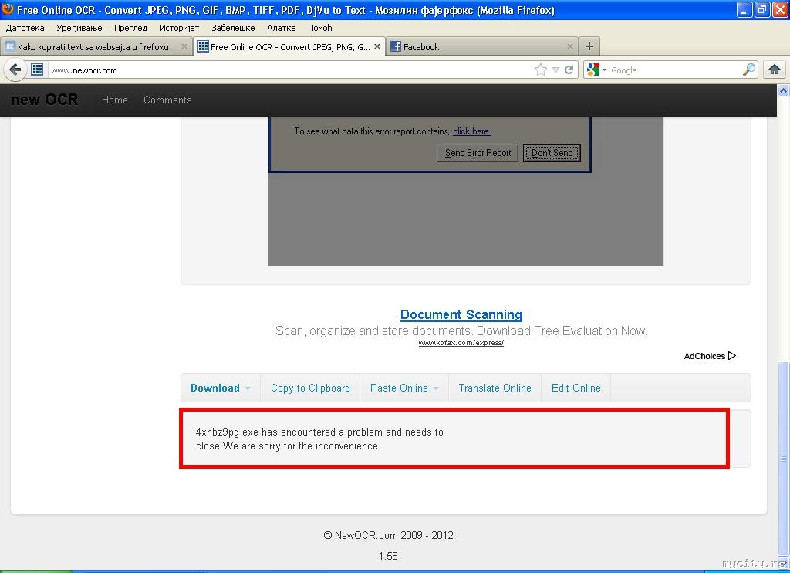
Task: Click Copy to Clipboard
Action: click(310, 388)
